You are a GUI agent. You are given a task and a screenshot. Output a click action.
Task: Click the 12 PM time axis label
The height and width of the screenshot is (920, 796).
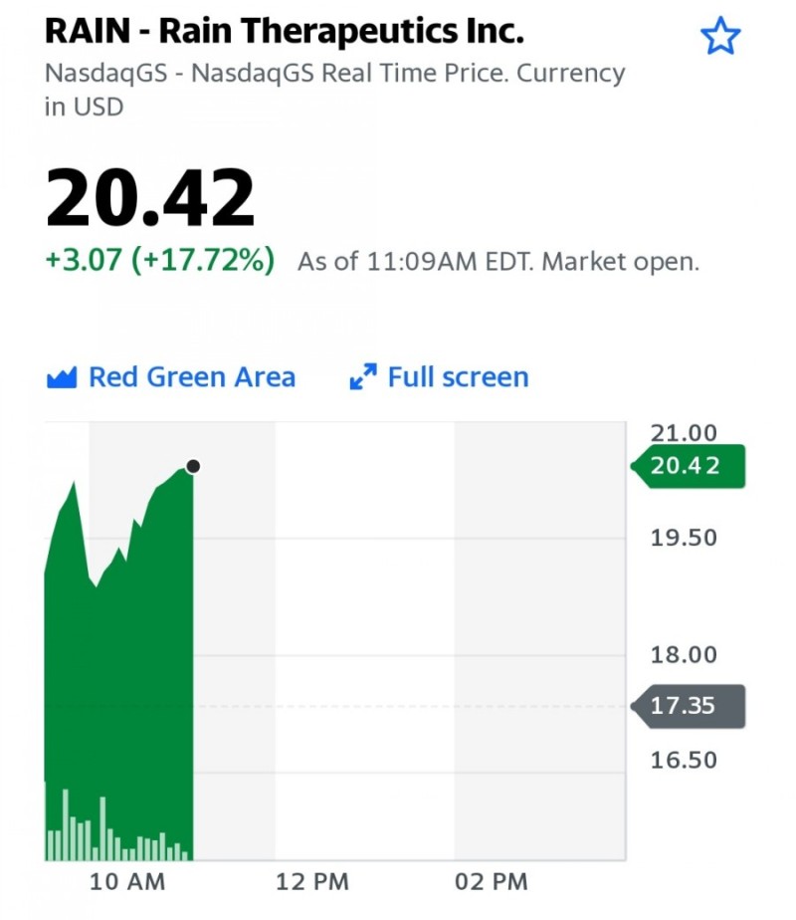pos(312,882)
